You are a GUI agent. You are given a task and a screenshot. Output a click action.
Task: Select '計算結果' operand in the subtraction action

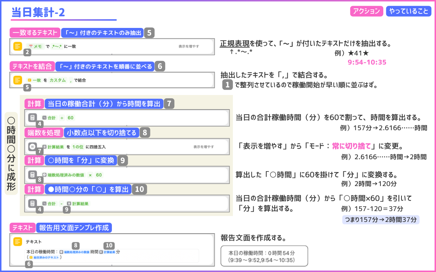click(77, 203)
